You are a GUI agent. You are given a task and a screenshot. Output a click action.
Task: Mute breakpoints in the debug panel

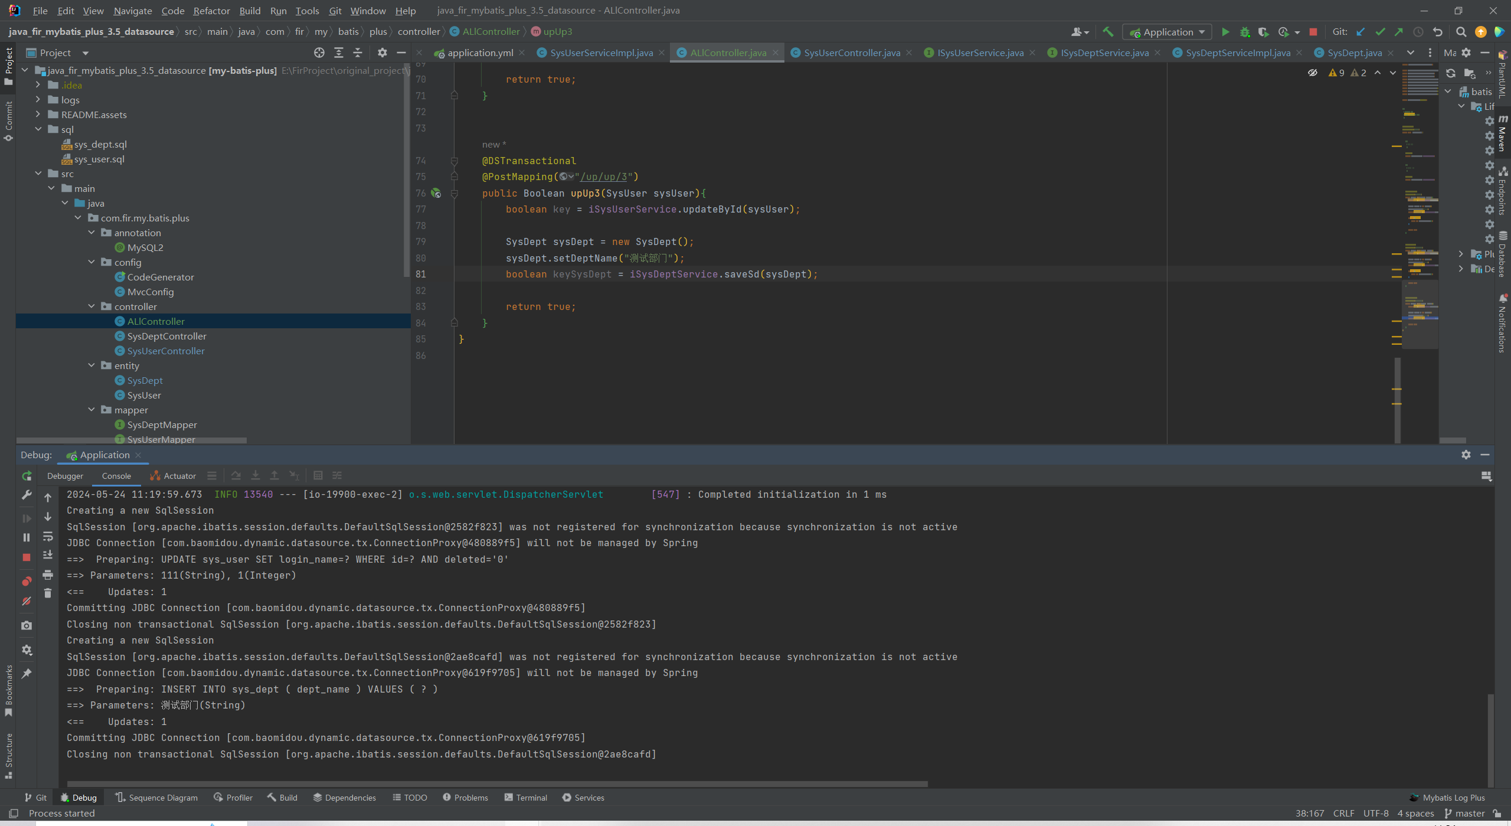[x=26, y=601]
